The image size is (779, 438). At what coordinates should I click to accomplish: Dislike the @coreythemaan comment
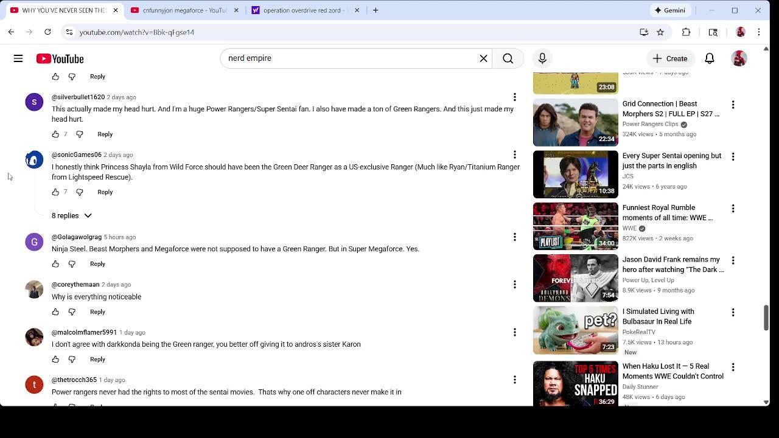72,311
